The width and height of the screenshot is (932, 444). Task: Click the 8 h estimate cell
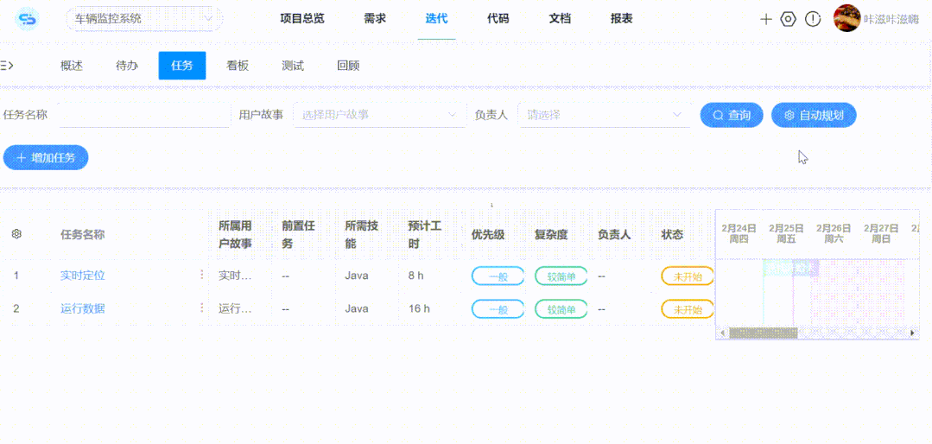point(416,276)
